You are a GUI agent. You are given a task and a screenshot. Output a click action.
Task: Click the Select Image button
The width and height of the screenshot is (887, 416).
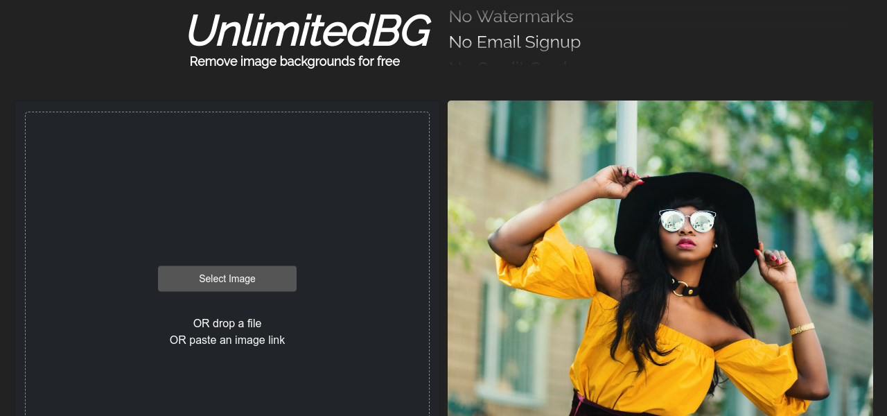[227, 279]
